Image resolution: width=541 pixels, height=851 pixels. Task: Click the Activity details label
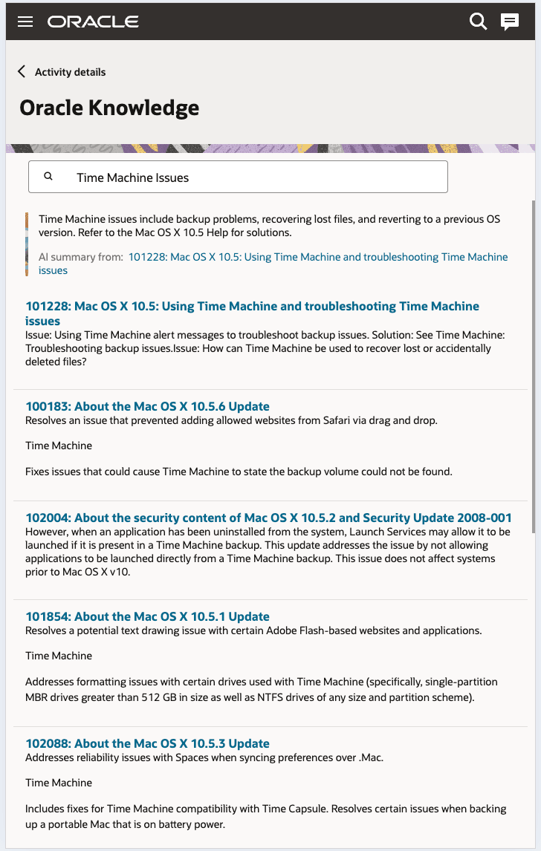click(x=70, y=72)
